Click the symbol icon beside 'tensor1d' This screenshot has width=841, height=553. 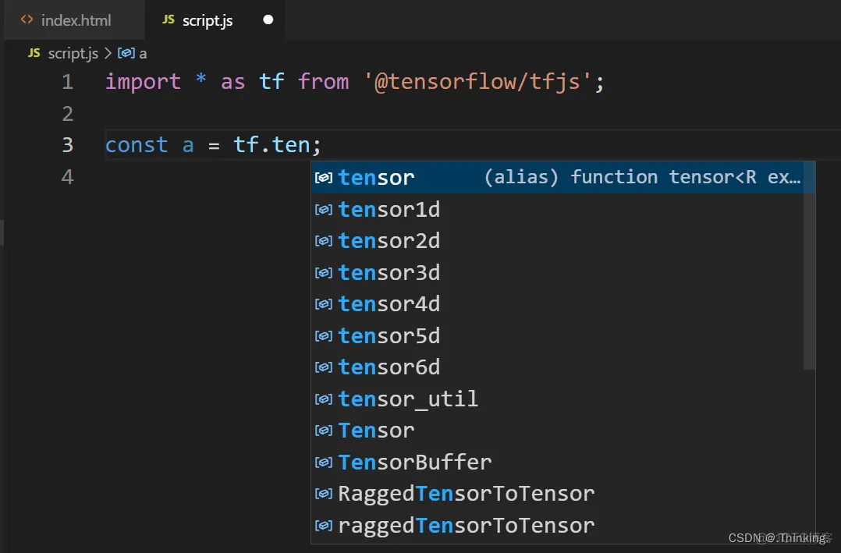[324, 209]
